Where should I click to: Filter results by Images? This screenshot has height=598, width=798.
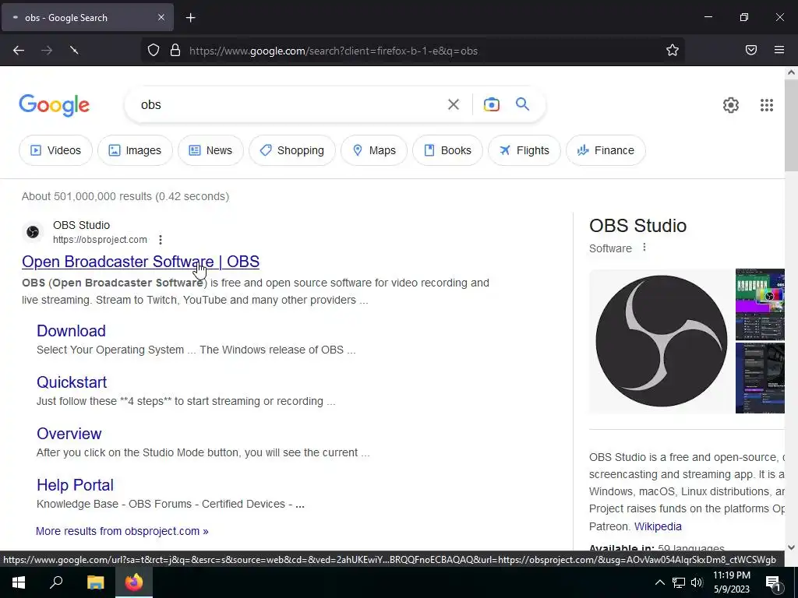[135, 150]
